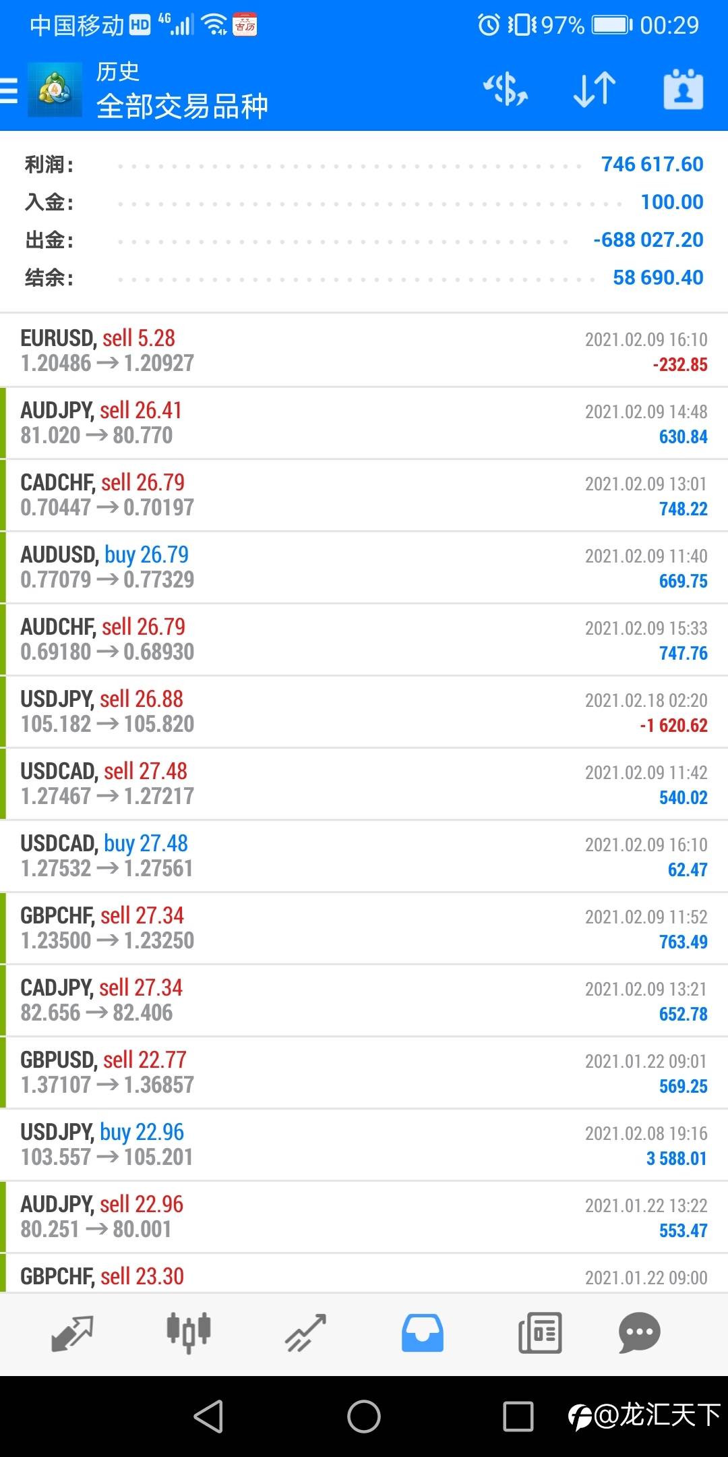Open the News tab
This screenshot has width=728, height=1457.
coord(540,1333)
